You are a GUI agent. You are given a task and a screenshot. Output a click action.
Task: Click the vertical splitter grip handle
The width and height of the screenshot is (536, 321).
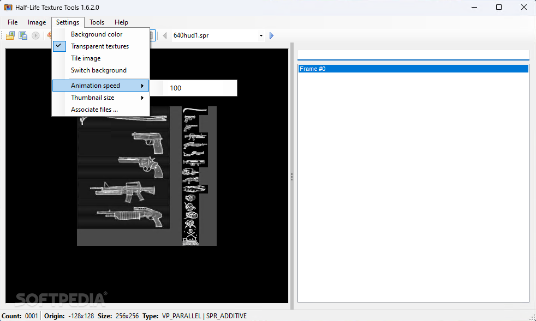[291, 177]
